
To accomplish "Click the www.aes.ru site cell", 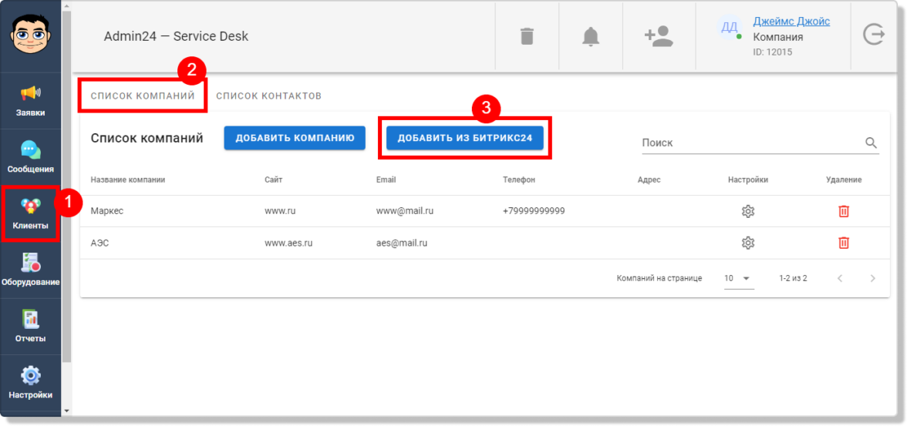I will point(288,243).
